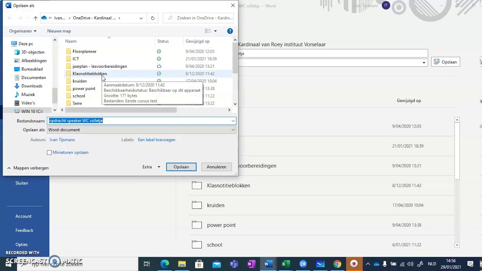Toggle the Miniaturen opslaan checkbox
Image resolution: width=482 pixels, height=271 pixels.
[49, 152]
